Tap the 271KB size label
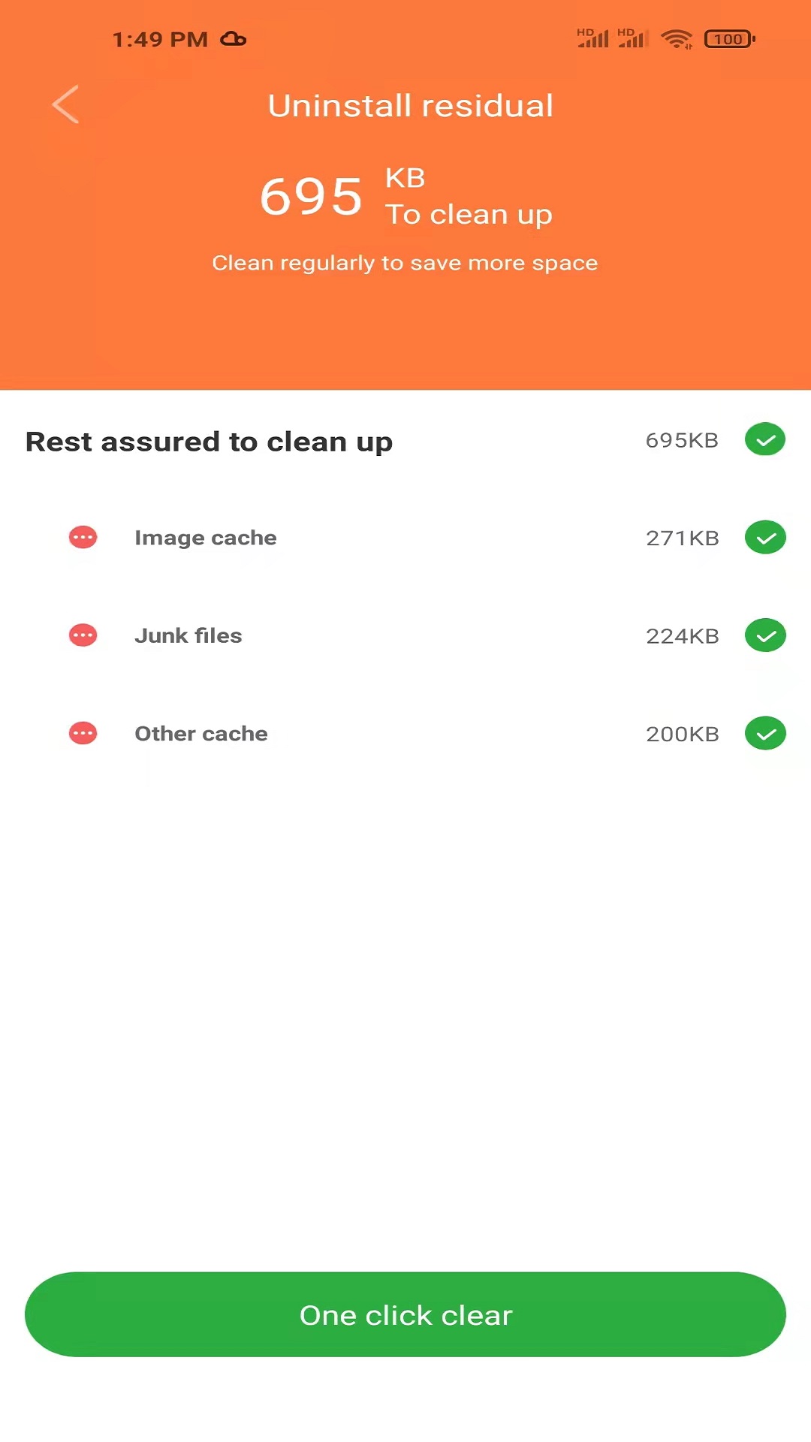811x1442 pixels. (x=682, y=538)
